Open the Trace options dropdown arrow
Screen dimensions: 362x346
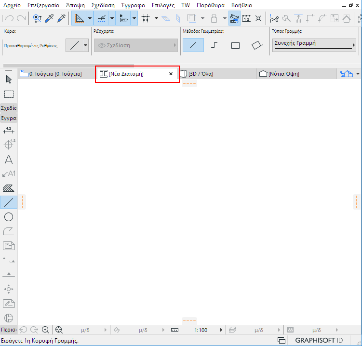[x=202, y=18]
